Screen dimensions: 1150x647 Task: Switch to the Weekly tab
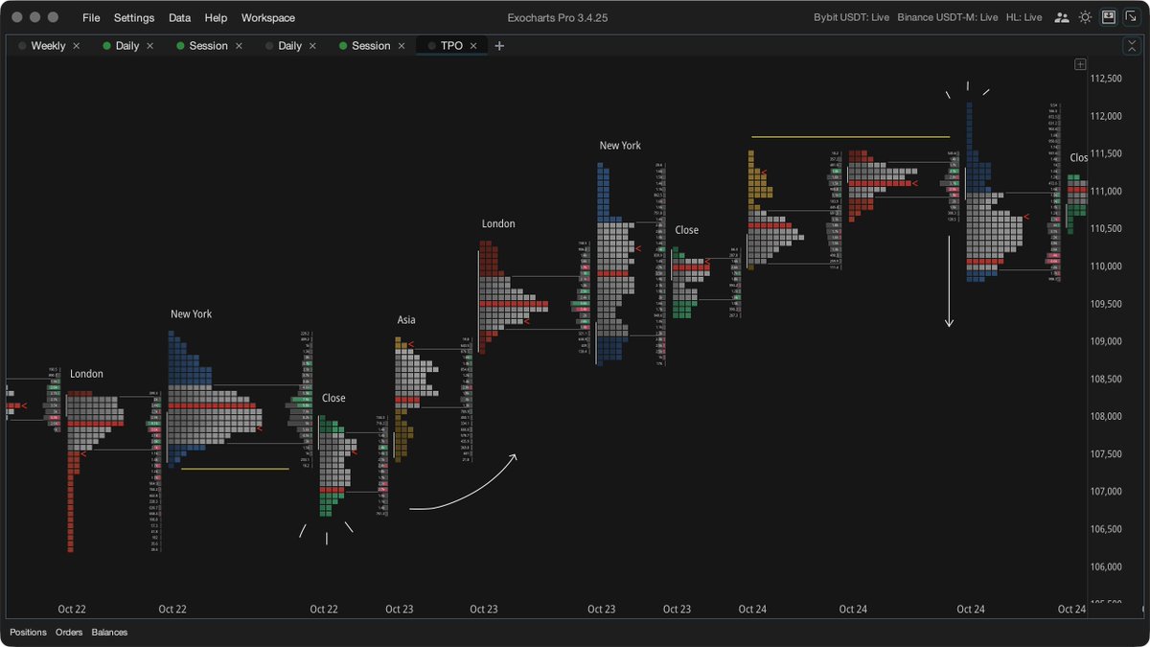(x=48, y=46)
